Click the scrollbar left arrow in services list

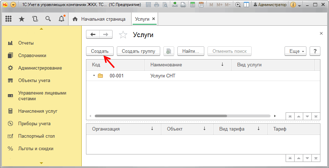[90, 116]
